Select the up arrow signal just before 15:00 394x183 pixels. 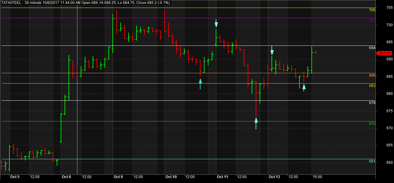point(304,88)
